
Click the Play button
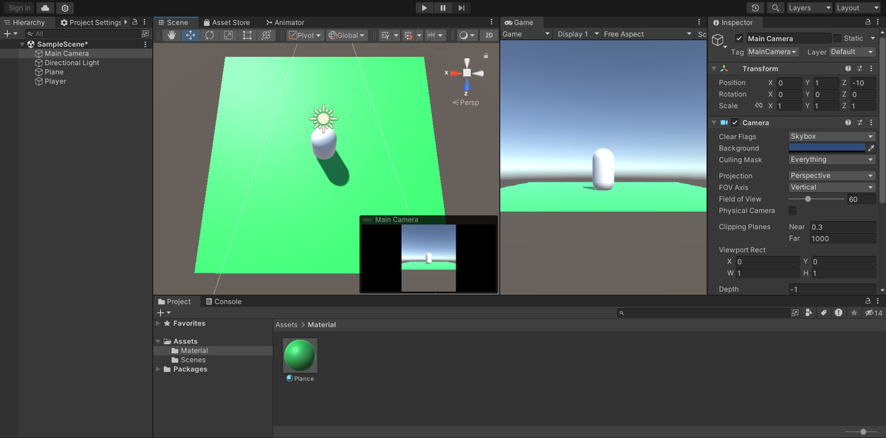point(424,8)
